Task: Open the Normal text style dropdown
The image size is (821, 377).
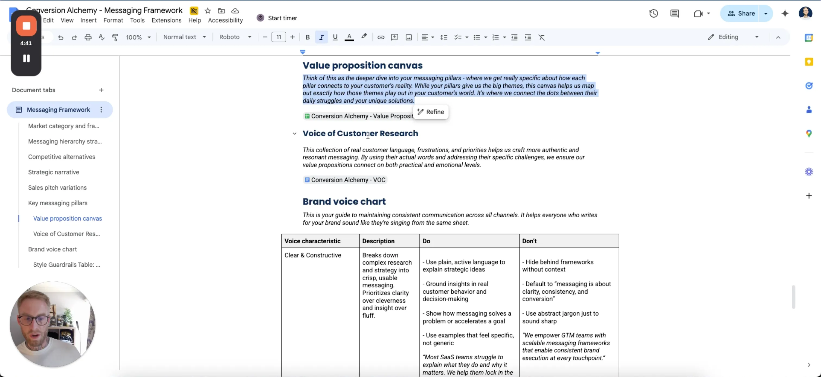Action: (x=184, y=37)
